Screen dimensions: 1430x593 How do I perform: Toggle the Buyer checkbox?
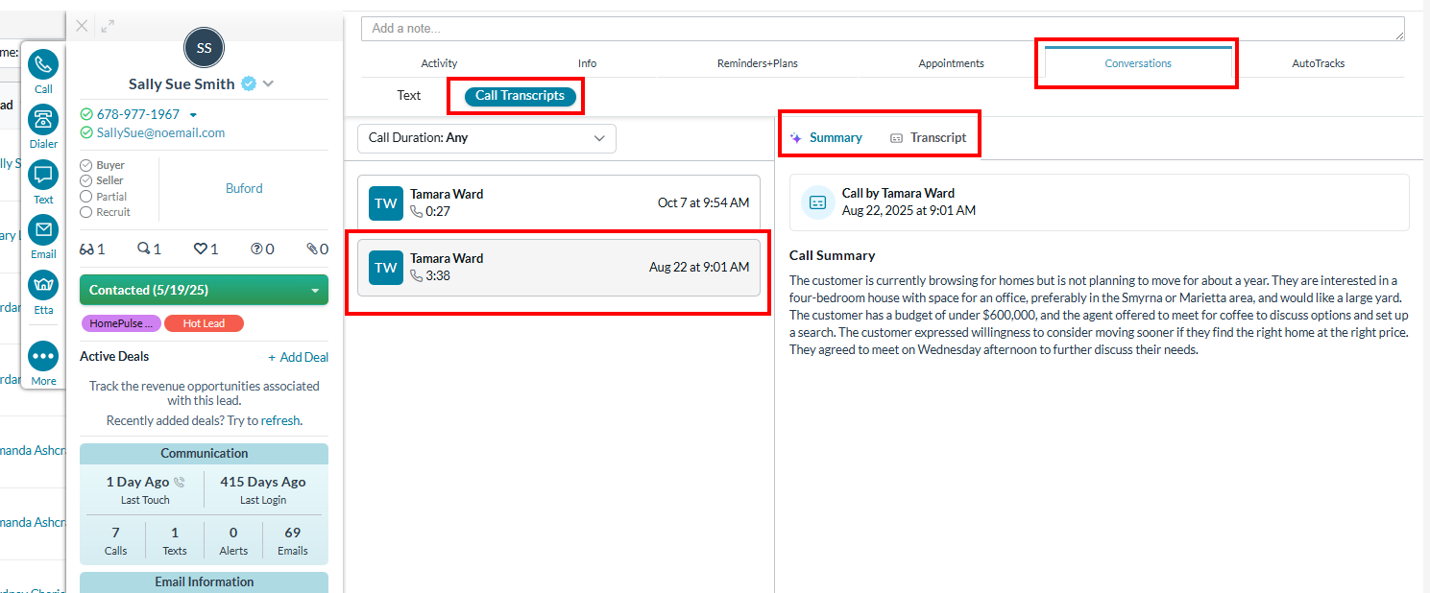click(x=86, y=165)
